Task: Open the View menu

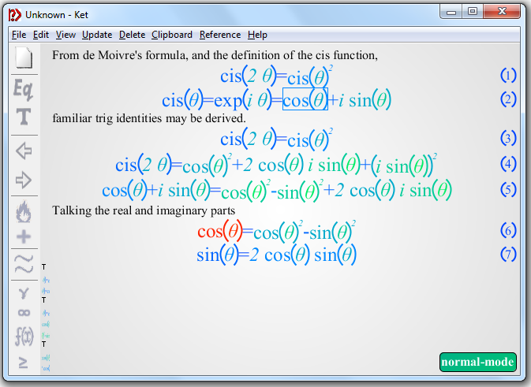Action: 65,35
